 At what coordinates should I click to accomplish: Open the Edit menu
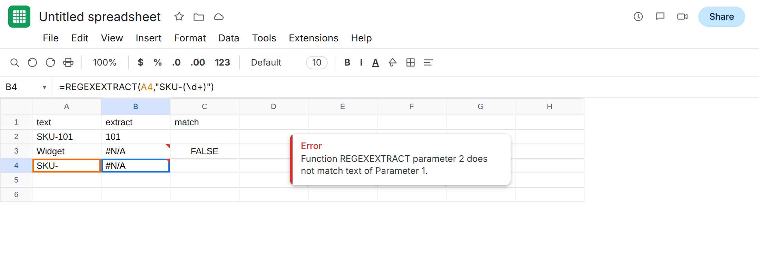coord(80,38)
